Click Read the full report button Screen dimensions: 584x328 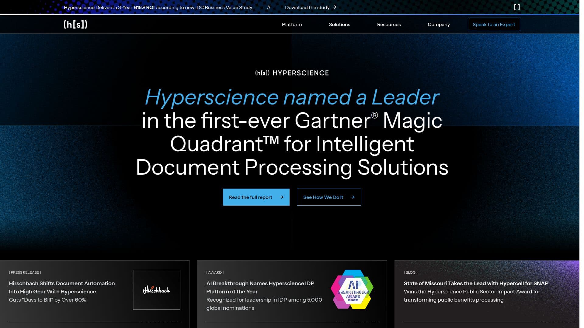[x=256, y=197]
